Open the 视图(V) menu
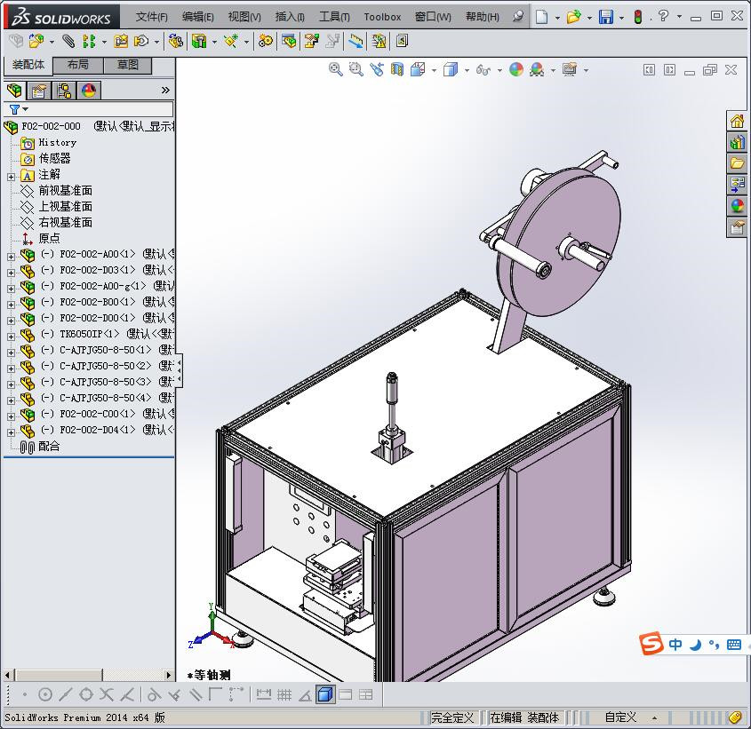751x729 pixels. [244, 17]
